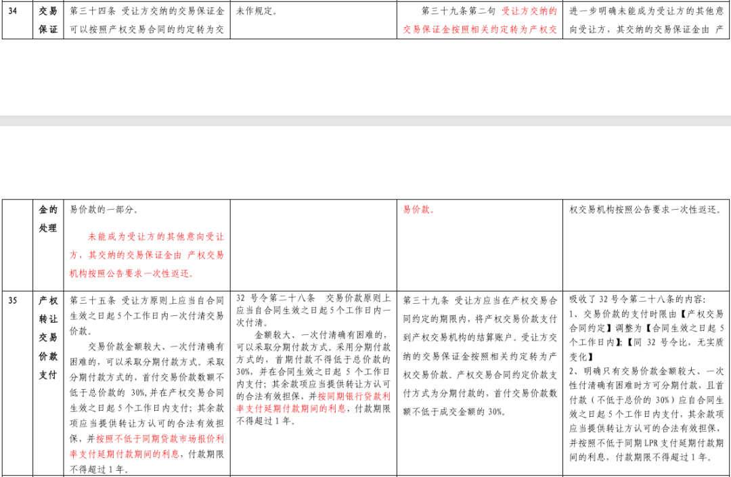This screenshot has width=731, height=477.
Task: Click text 额不低于成交金额的30%。
Action: pos(455,412)
